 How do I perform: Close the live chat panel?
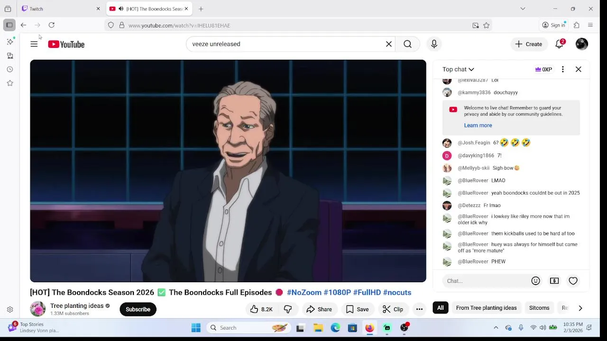[x=579, y=69]
